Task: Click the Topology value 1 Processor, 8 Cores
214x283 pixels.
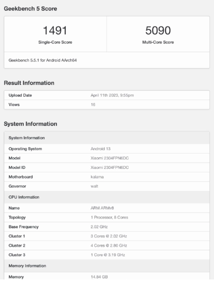Action: (109, 218)
